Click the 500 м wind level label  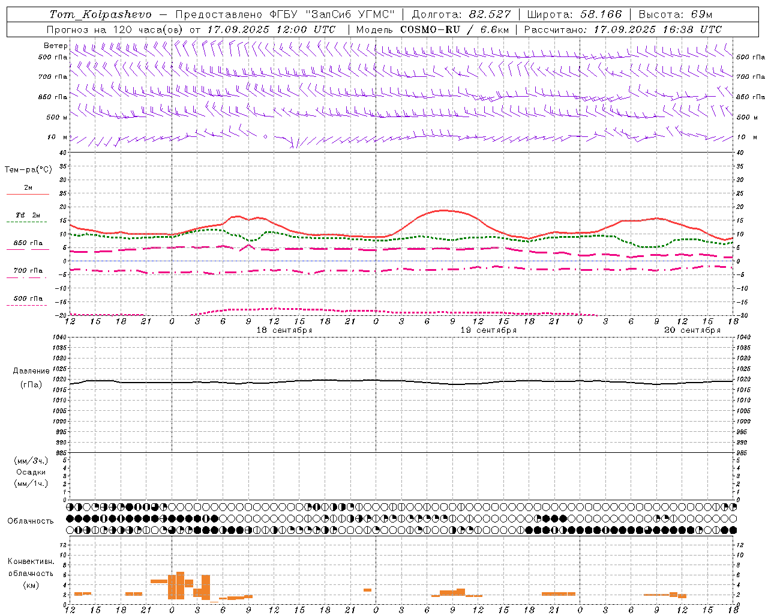[x=57, y=117]
